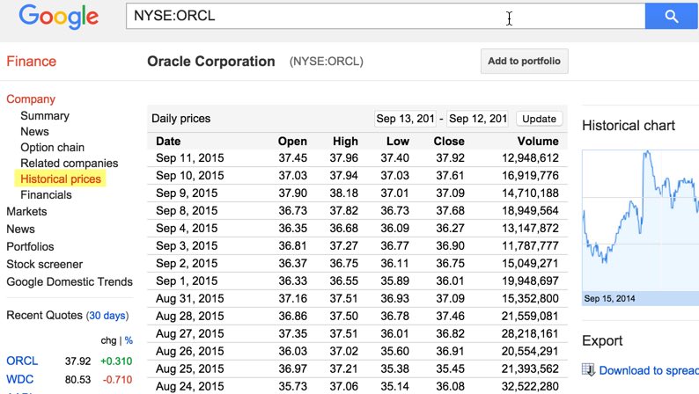Screen dimensions: 699x394
Task: Click the (NYSE:ORCL) ticker label
Action: pyautogui.click(x=327, y=62)
